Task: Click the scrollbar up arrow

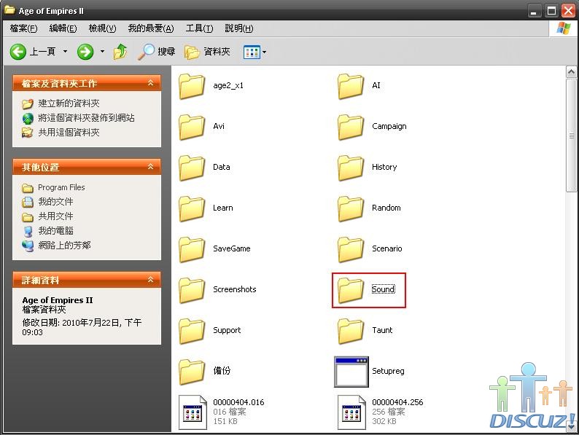Action: point(571,72)
